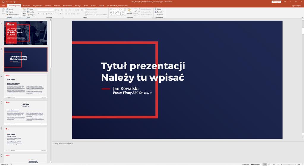Toggle the numbering list button

(71, 10)
